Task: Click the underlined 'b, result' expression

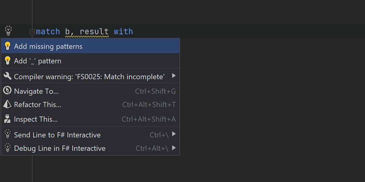Action: coord(87,32)
